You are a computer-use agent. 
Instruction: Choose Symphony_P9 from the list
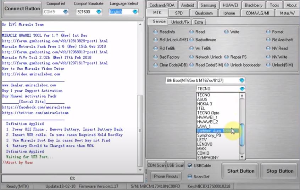click(218, 135)
